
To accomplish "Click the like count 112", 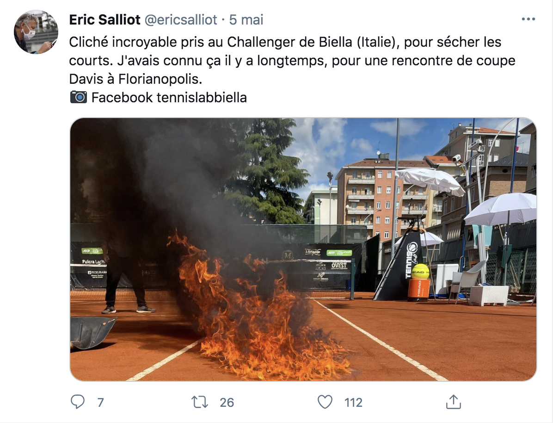I will (353, 402).
